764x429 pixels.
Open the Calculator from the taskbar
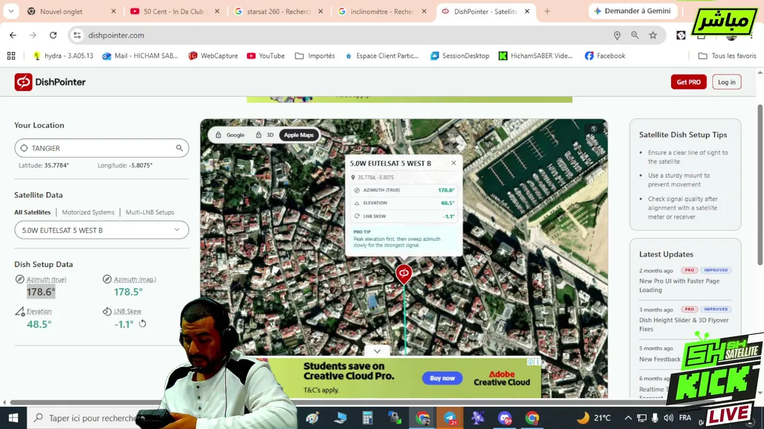click(x=367, y=418)
